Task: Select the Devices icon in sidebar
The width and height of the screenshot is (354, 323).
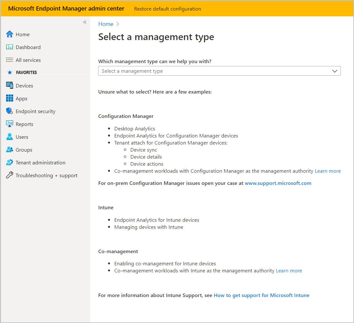Action: pyautogui.click(x=10, y=86)
